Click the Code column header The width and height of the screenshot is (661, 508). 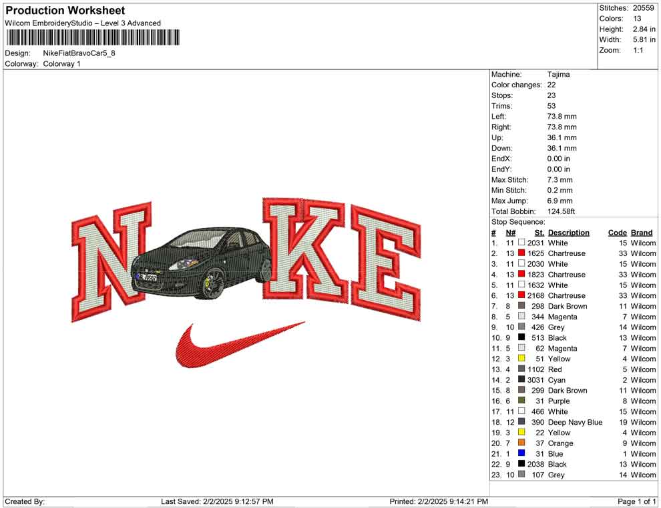(x=617, y=232)
